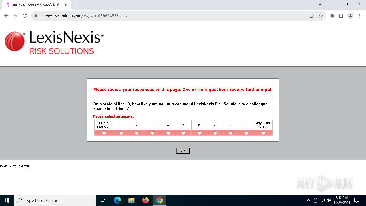Switch to Chrome taskbar icon
The width and height of the screenshot is (366, 206).
coord(160,200)
